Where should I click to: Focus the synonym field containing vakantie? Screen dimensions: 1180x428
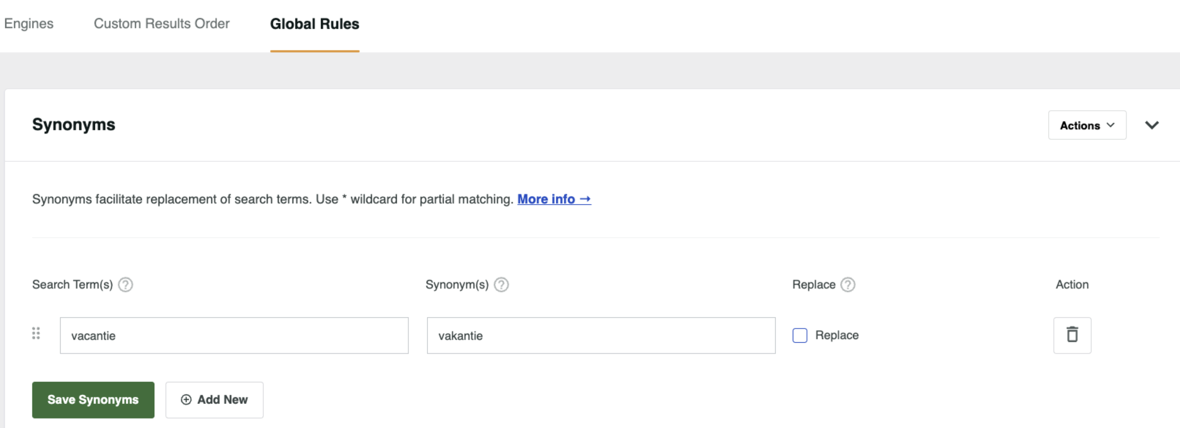(601, 335)
